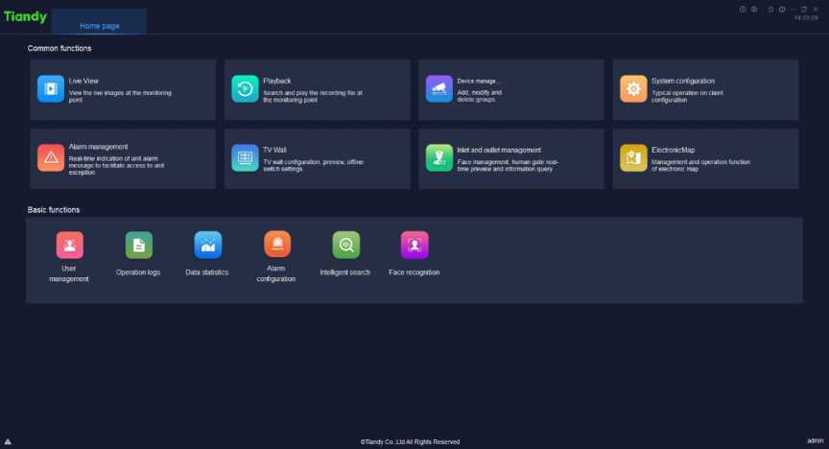Open Alarm management warning icon
829x449 pixels.
pyautogui.click(x=51, y=158)
